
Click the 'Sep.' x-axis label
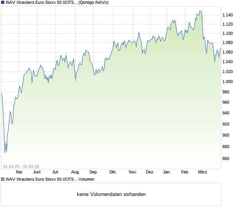94,172
